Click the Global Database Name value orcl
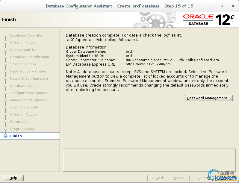The width and height of the screenshot is (239, 183). [129, 52]
